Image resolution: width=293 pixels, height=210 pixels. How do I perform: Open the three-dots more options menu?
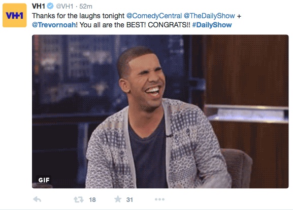[159, 199]
